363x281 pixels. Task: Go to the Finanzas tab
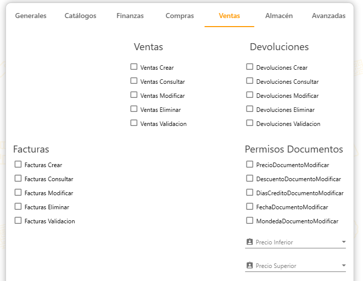pos(130,16)
